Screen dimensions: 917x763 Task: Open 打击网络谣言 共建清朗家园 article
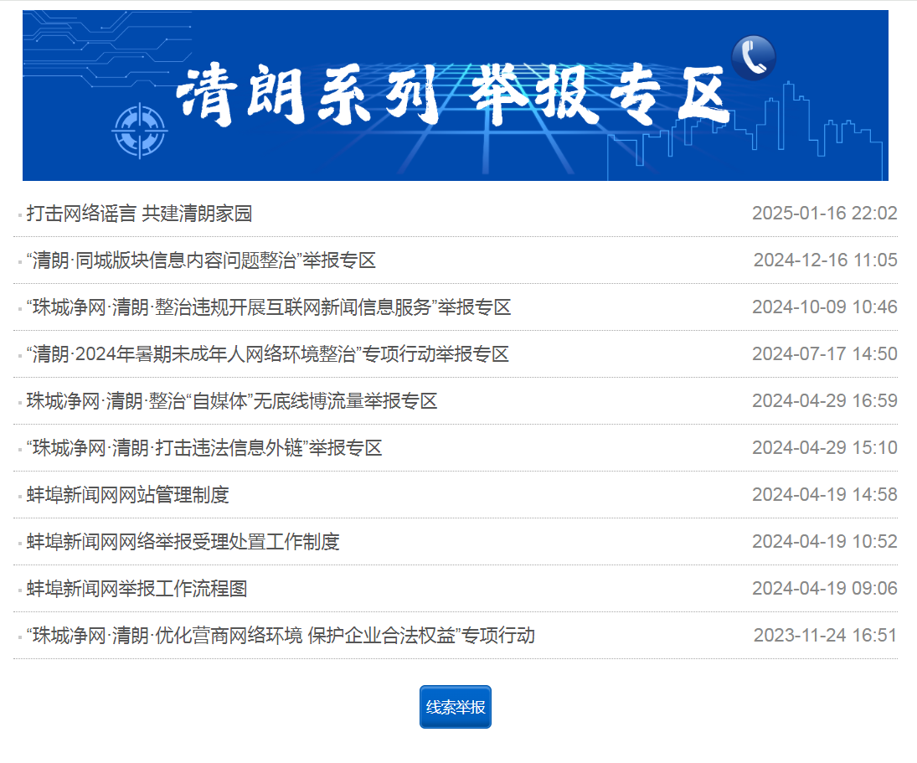pos(139,214)
